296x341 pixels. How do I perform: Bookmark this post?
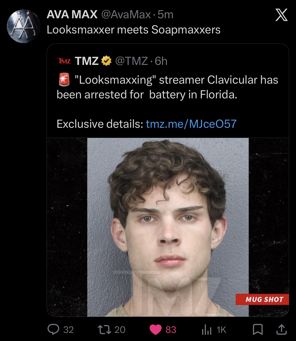[x=258, y=330]
